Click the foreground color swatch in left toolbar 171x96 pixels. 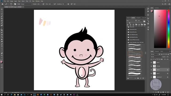tap(1, 62)
